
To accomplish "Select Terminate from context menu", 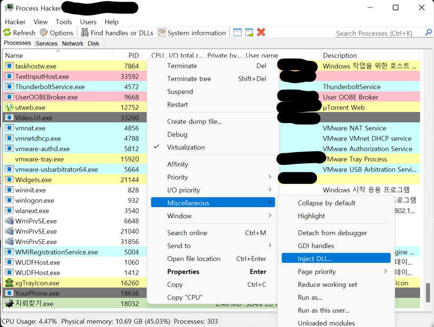I will point(213,66).
